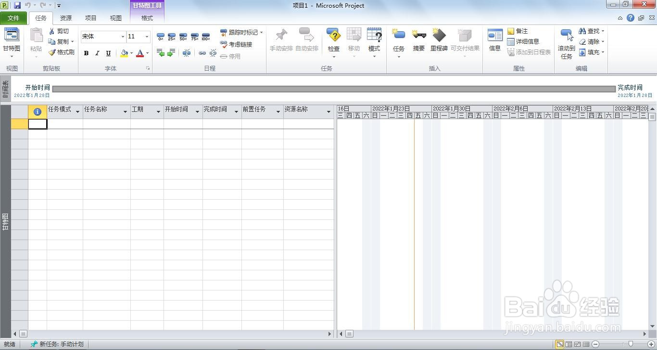The height and width of the screenshot is (350, 657).
Task: Set task to 100% complete
Action: [x=206, y=36]
